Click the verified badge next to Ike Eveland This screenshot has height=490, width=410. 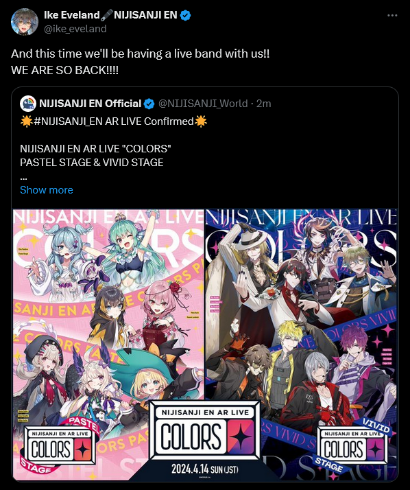[186, 15]
